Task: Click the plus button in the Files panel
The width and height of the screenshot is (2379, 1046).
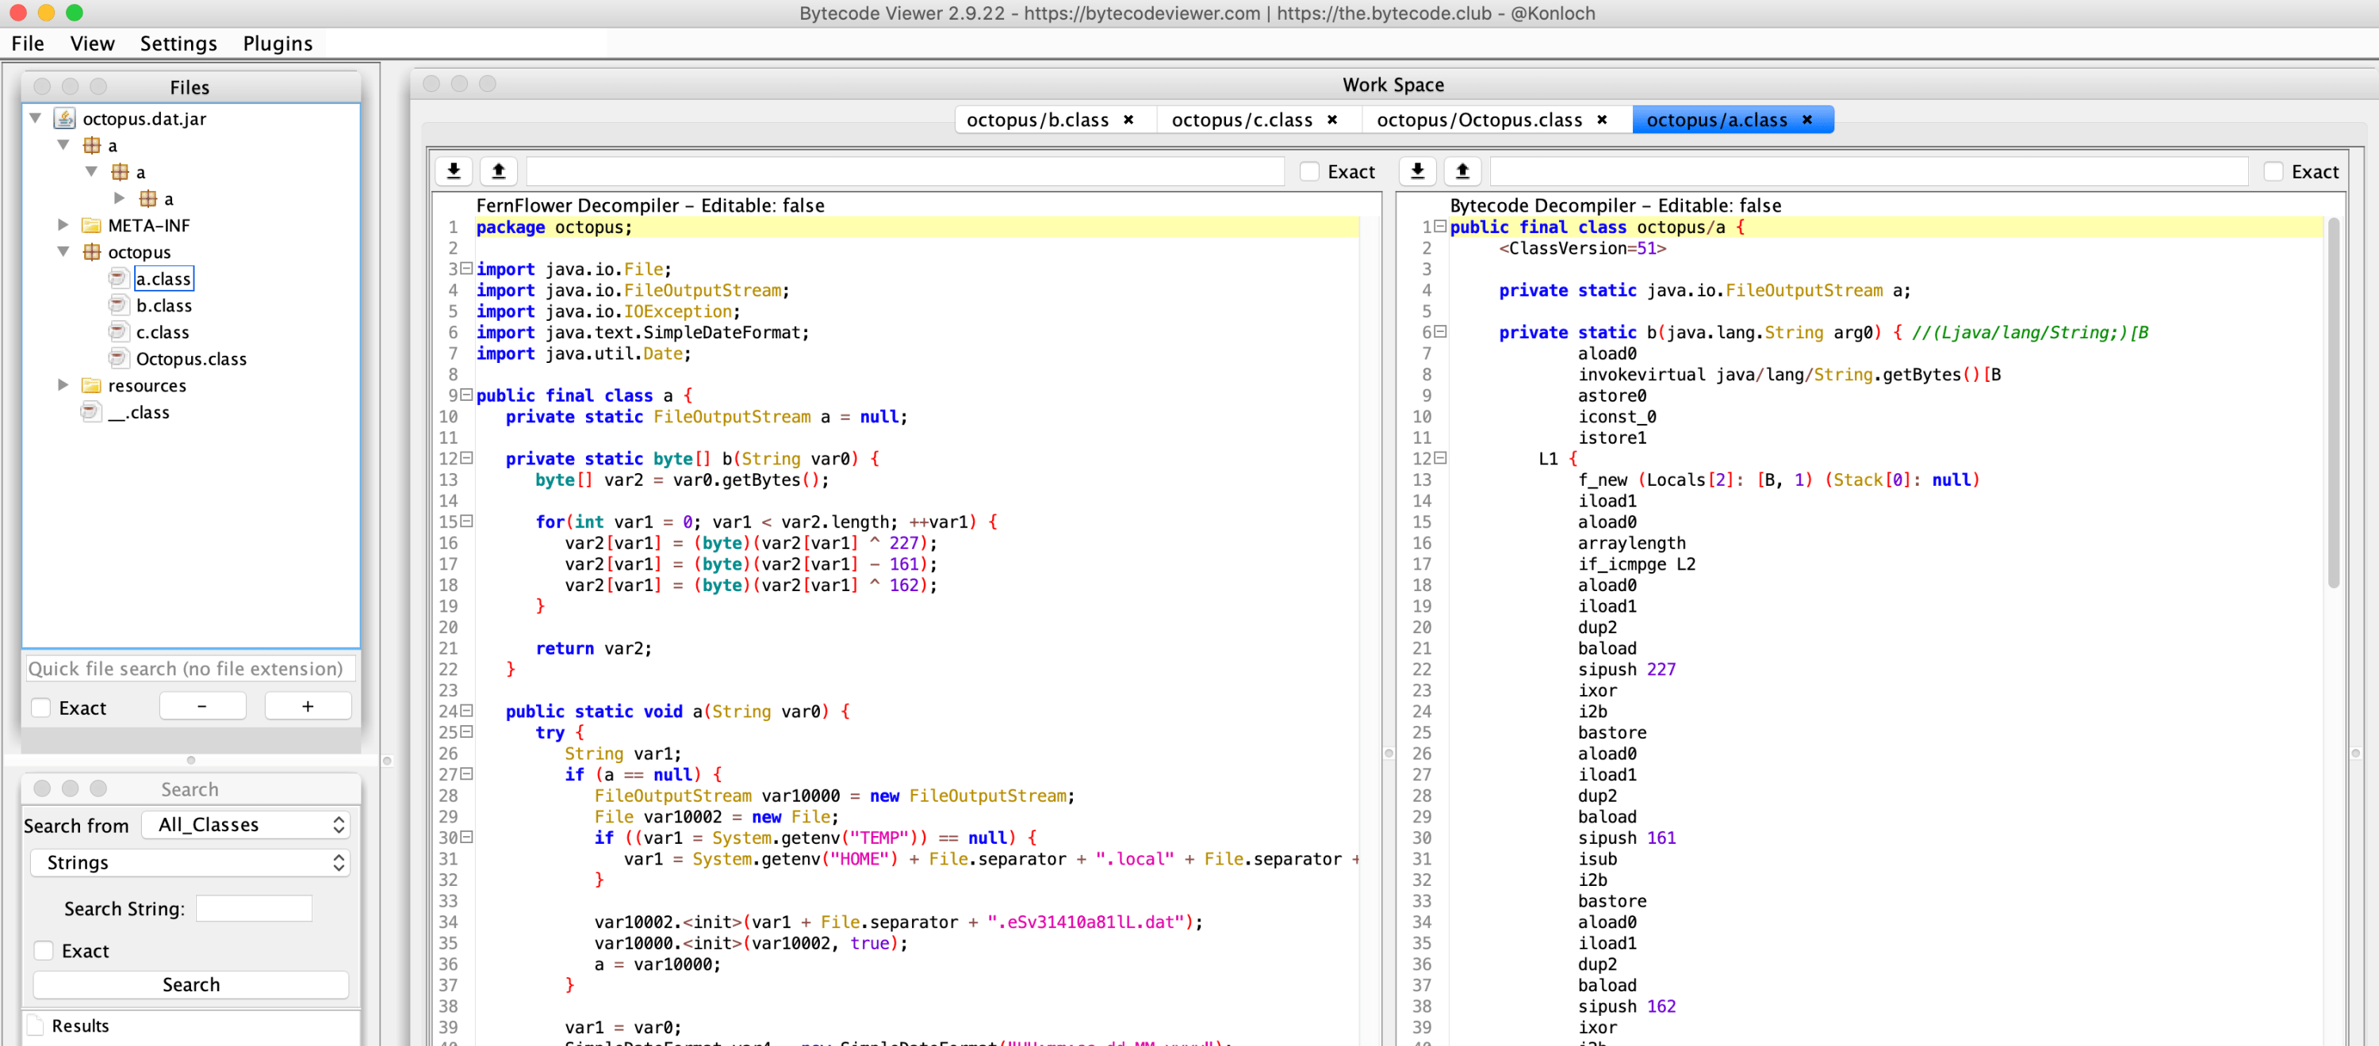Action: 308,705
